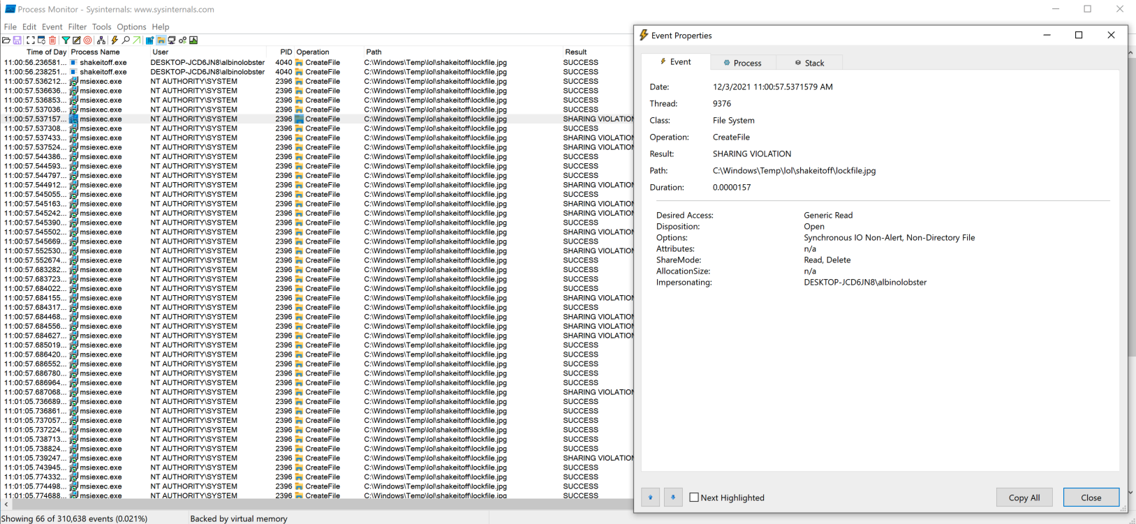Toggle the Capture events icon
1136x524 pixels.
click(x=31, y=40)
